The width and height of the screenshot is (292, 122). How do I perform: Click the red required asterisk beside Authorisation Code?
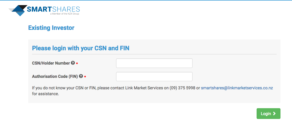[85, 77]
